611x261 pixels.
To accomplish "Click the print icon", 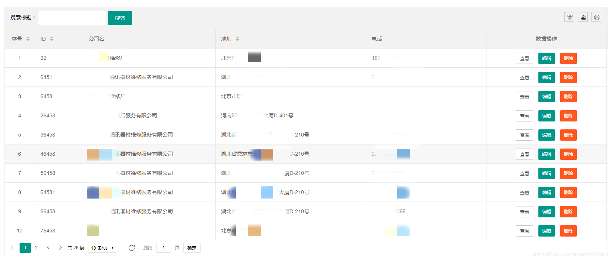I will [596, 17].
